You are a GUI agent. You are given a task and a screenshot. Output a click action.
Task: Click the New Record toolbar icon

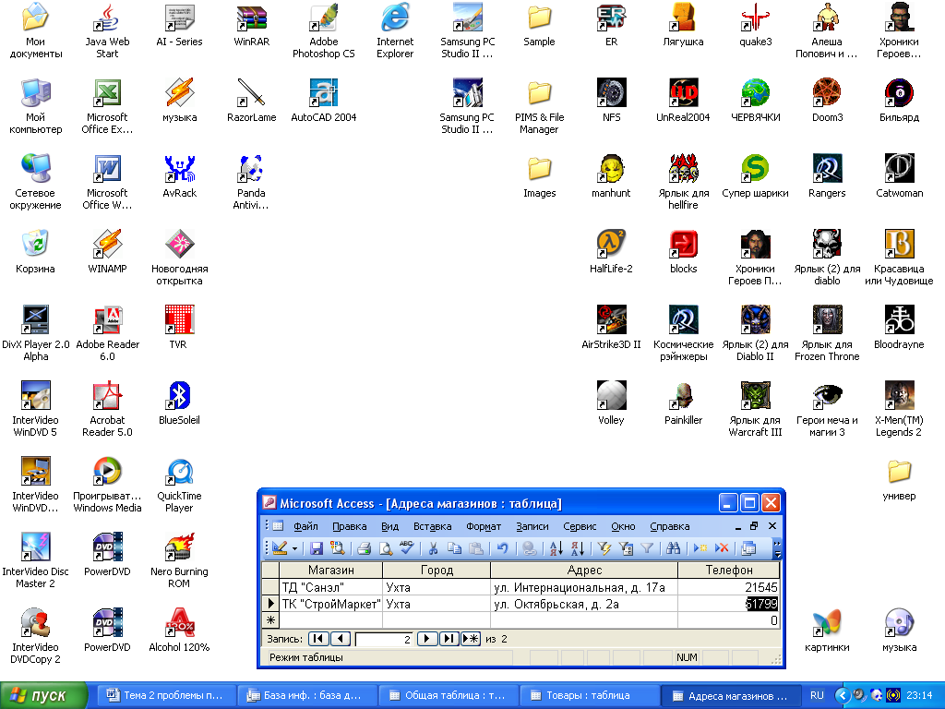[700, 548]
